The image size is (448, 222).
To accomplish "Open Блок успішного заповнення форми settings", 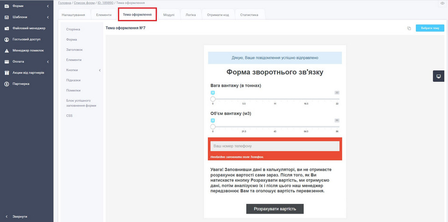I will (81, 103).
